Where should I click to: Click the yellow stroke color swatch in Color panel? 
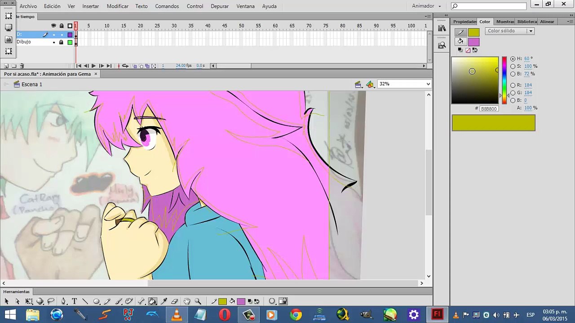click(474, 32)
